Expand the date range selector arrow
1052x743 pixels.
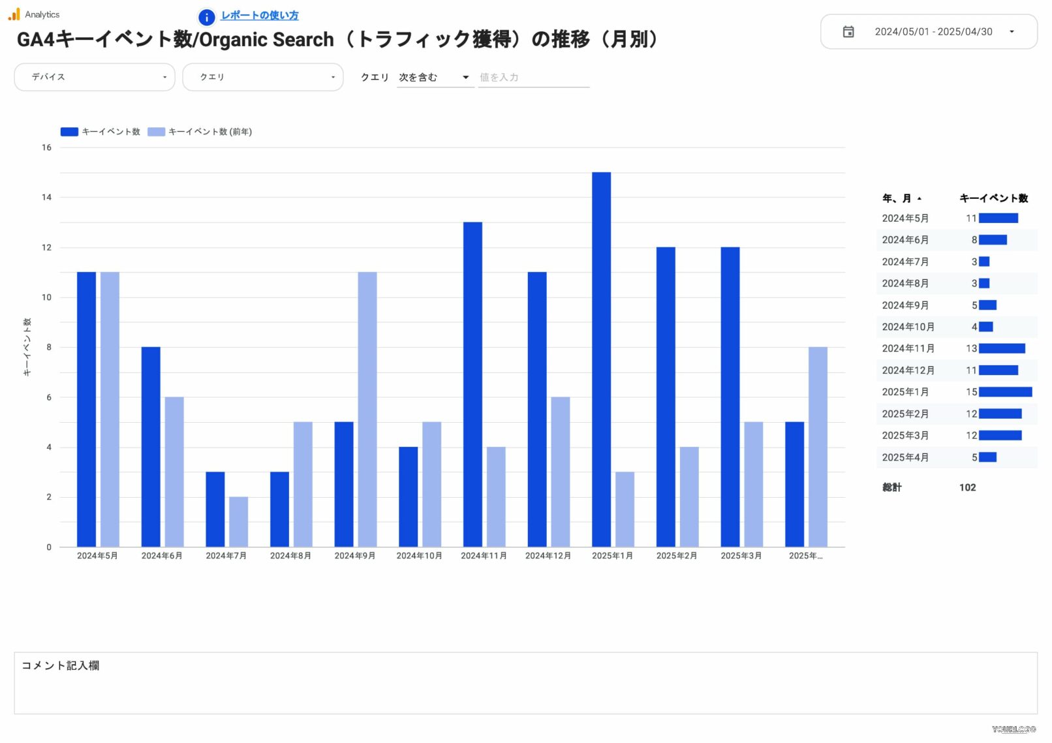(x=1013, y=31)
